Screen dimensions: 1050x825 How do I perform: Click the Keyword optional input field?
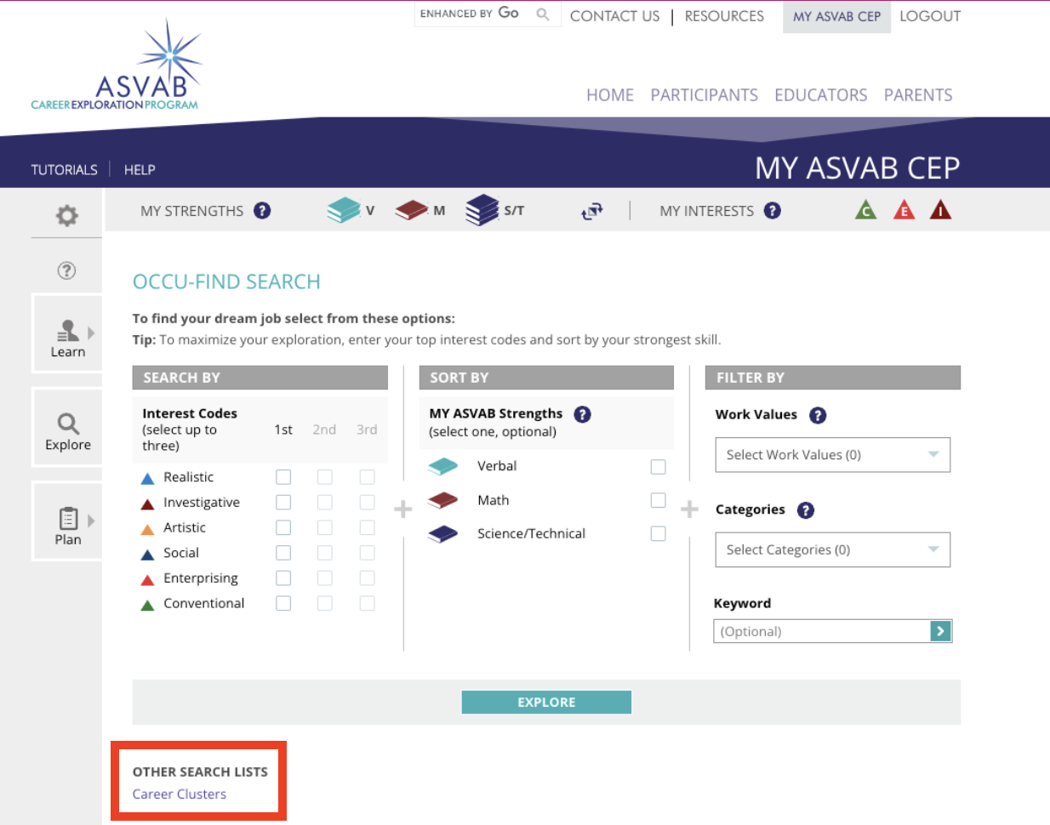pos(821,631)
